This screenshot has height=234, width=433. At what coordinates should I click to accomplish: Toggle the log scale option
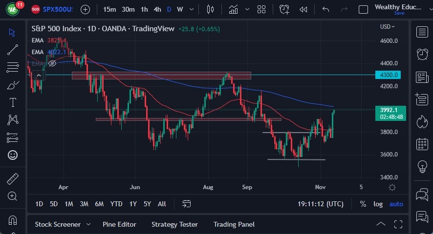point(378,204)
